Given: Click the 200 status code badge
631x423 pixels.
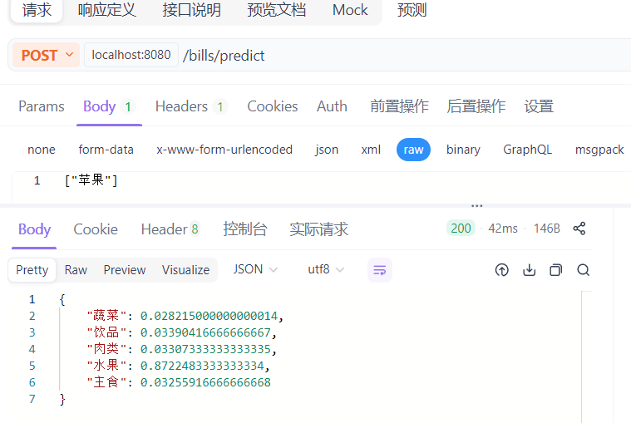Looking at the screenshot, I should [461, 229].
